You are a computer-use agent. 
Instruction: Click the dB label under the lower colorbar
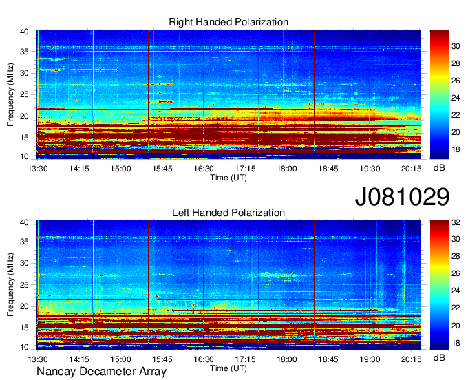[x=439, y=357]
